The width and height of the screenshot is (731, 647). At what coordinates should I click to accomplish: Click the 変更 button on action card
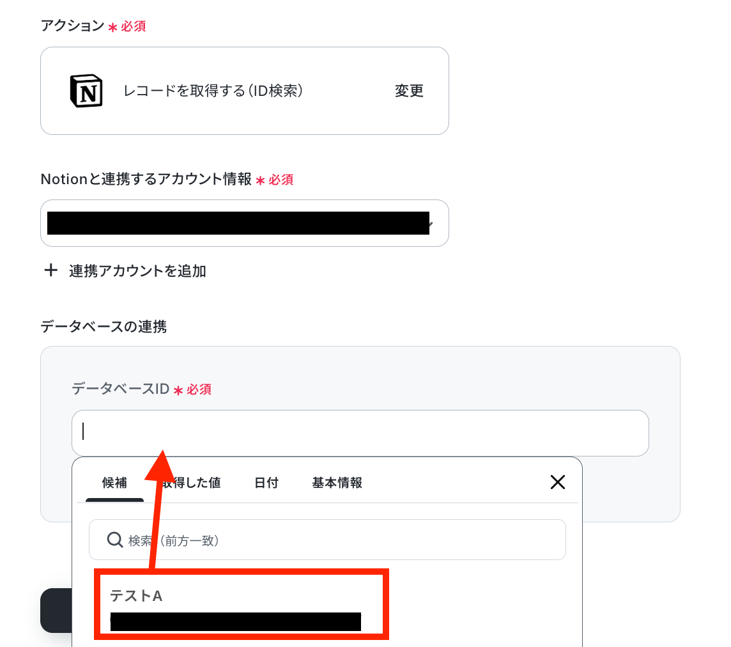pos(409,91)
